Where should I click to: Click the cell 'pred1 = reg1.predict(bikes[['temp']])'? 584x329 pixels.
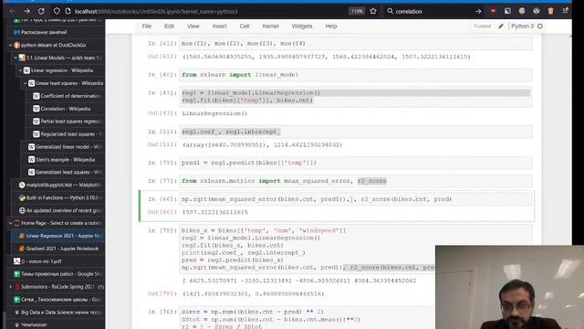pos(356,163)
